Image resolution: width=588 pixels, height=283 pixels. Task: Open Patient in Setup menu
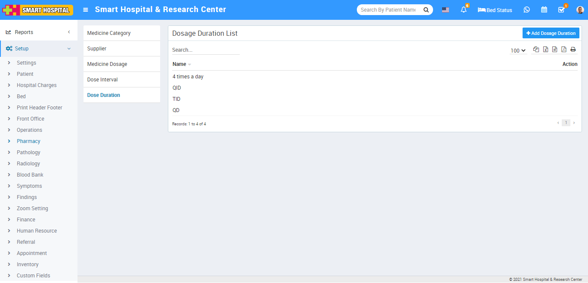click(x=25, y=74)
